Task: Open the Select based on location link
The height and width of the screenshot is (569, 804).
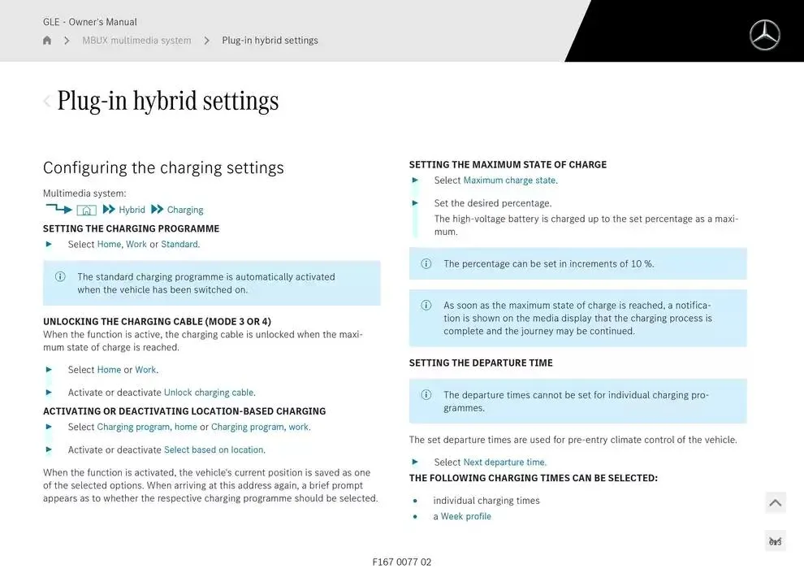Action: (214, 450)
